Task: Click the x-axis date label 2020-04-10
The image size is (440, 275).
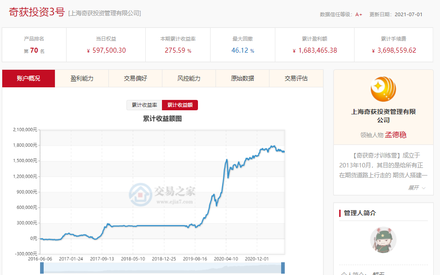Action: point(226,259)
